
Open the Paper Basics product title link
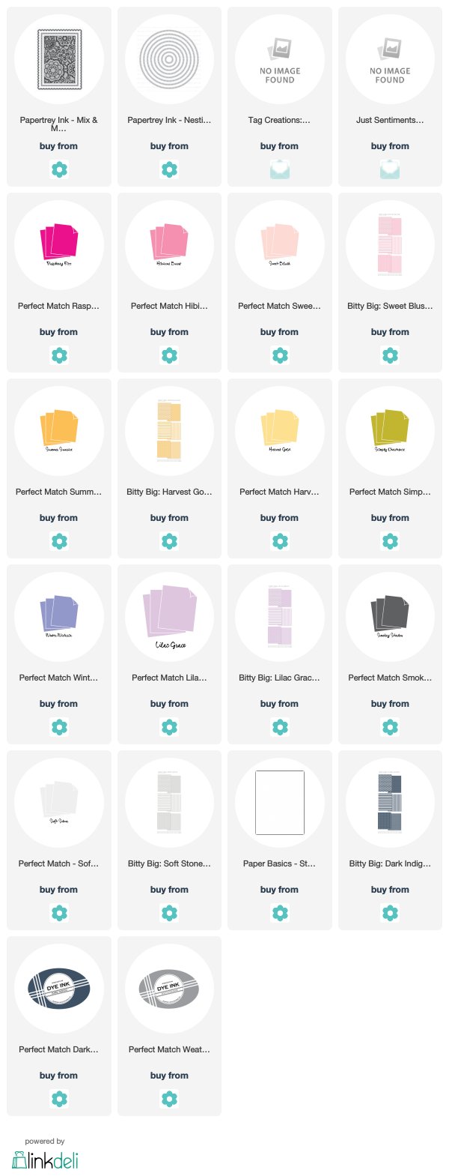(x=279, y=863)
